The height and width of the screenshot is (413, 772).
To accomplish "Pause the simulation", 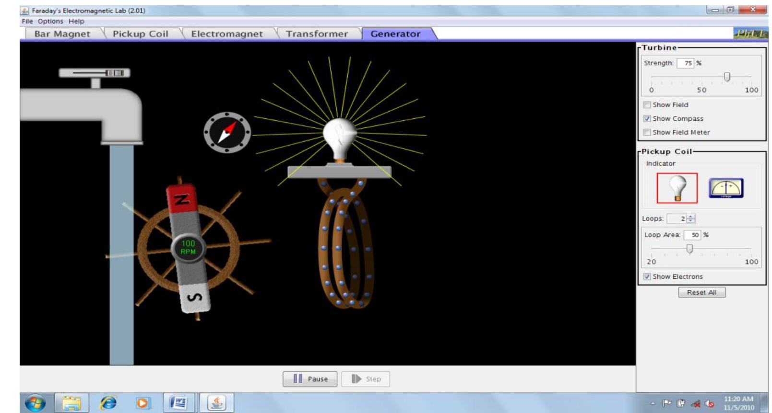I will click(x=310, y=379).
